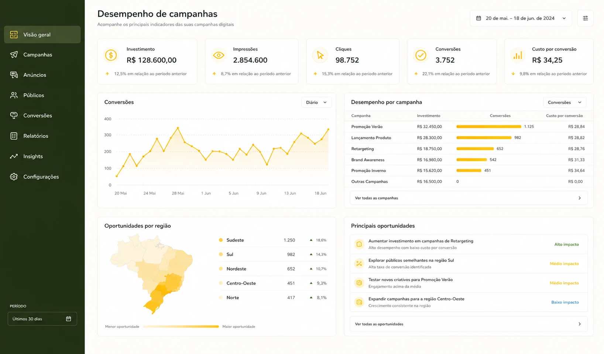Click the Investimento column header
604x354 pixels.
[428, 116]
